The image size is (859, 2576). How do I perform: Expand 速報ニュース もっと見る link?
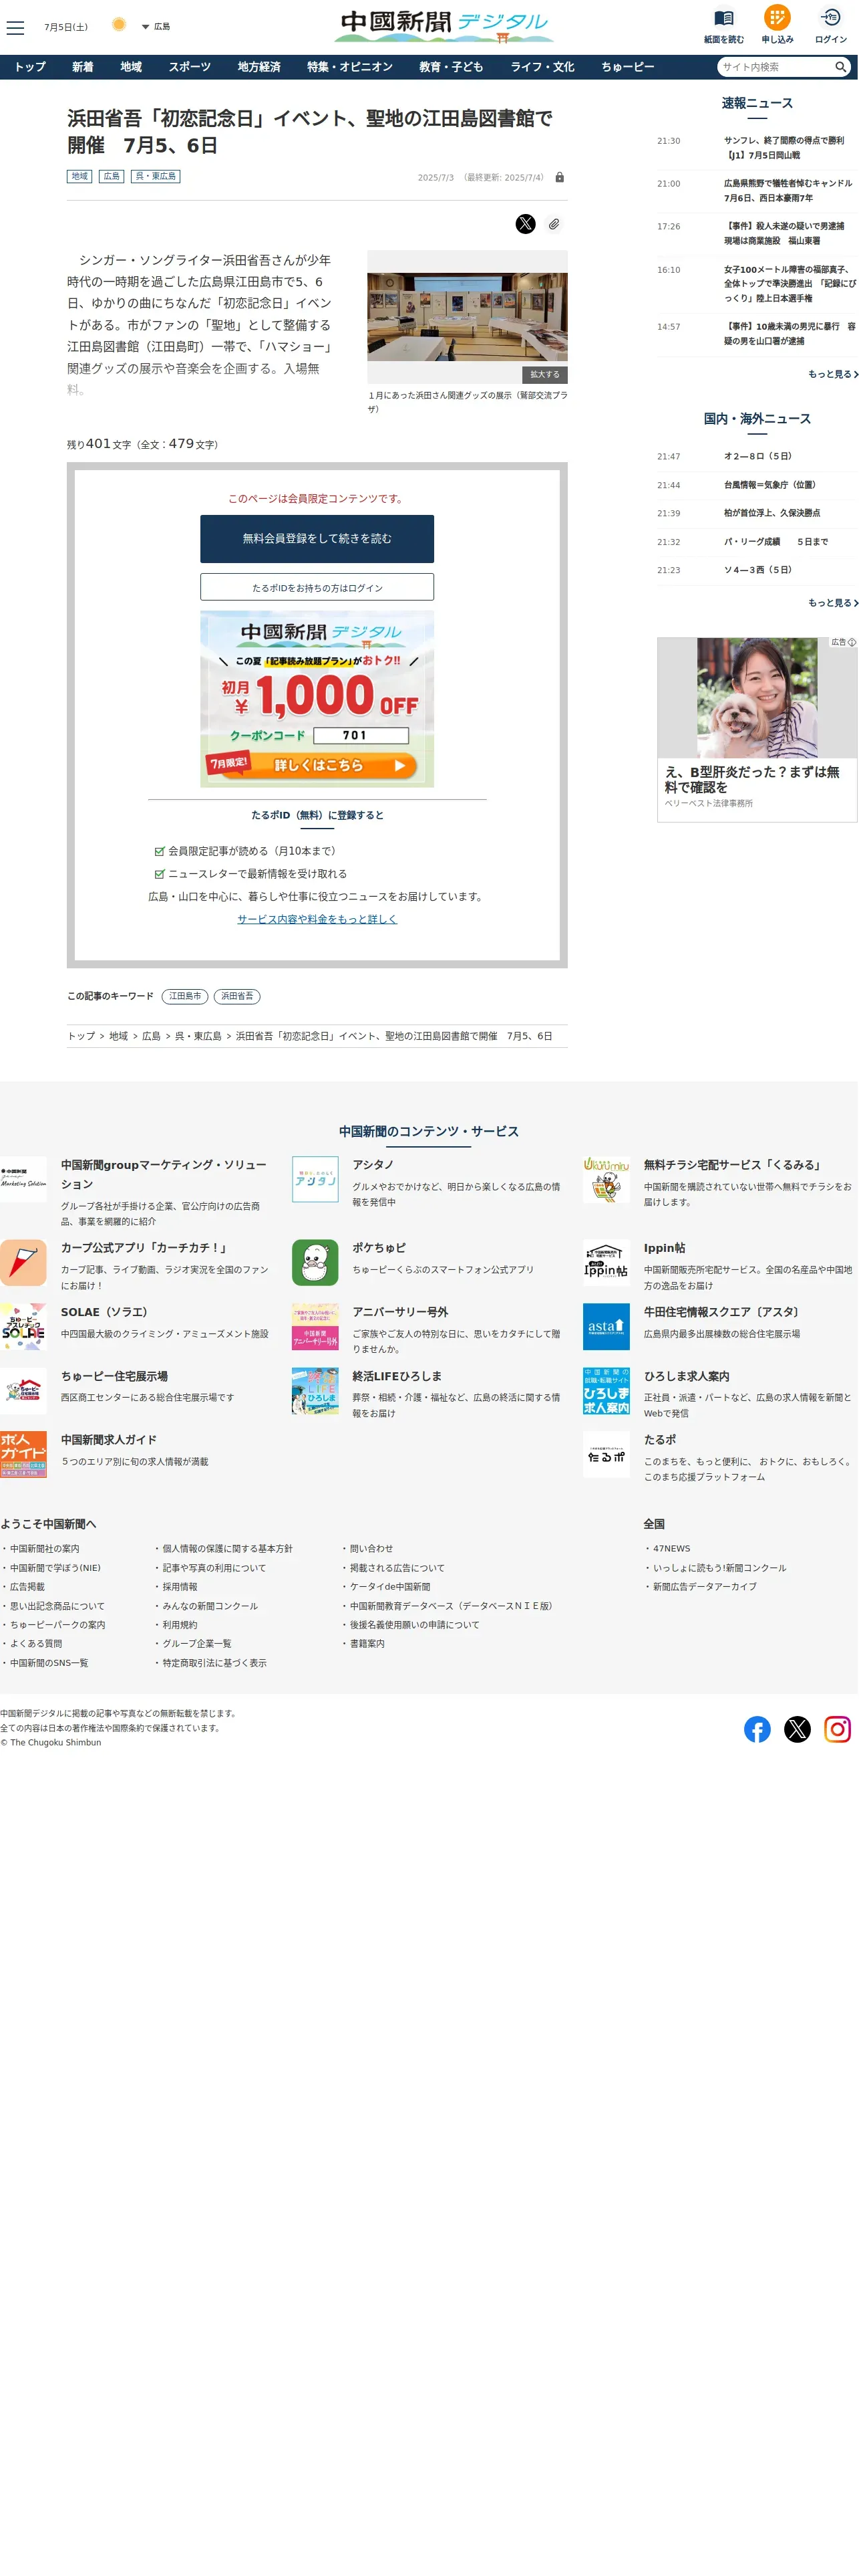[833, 374]
